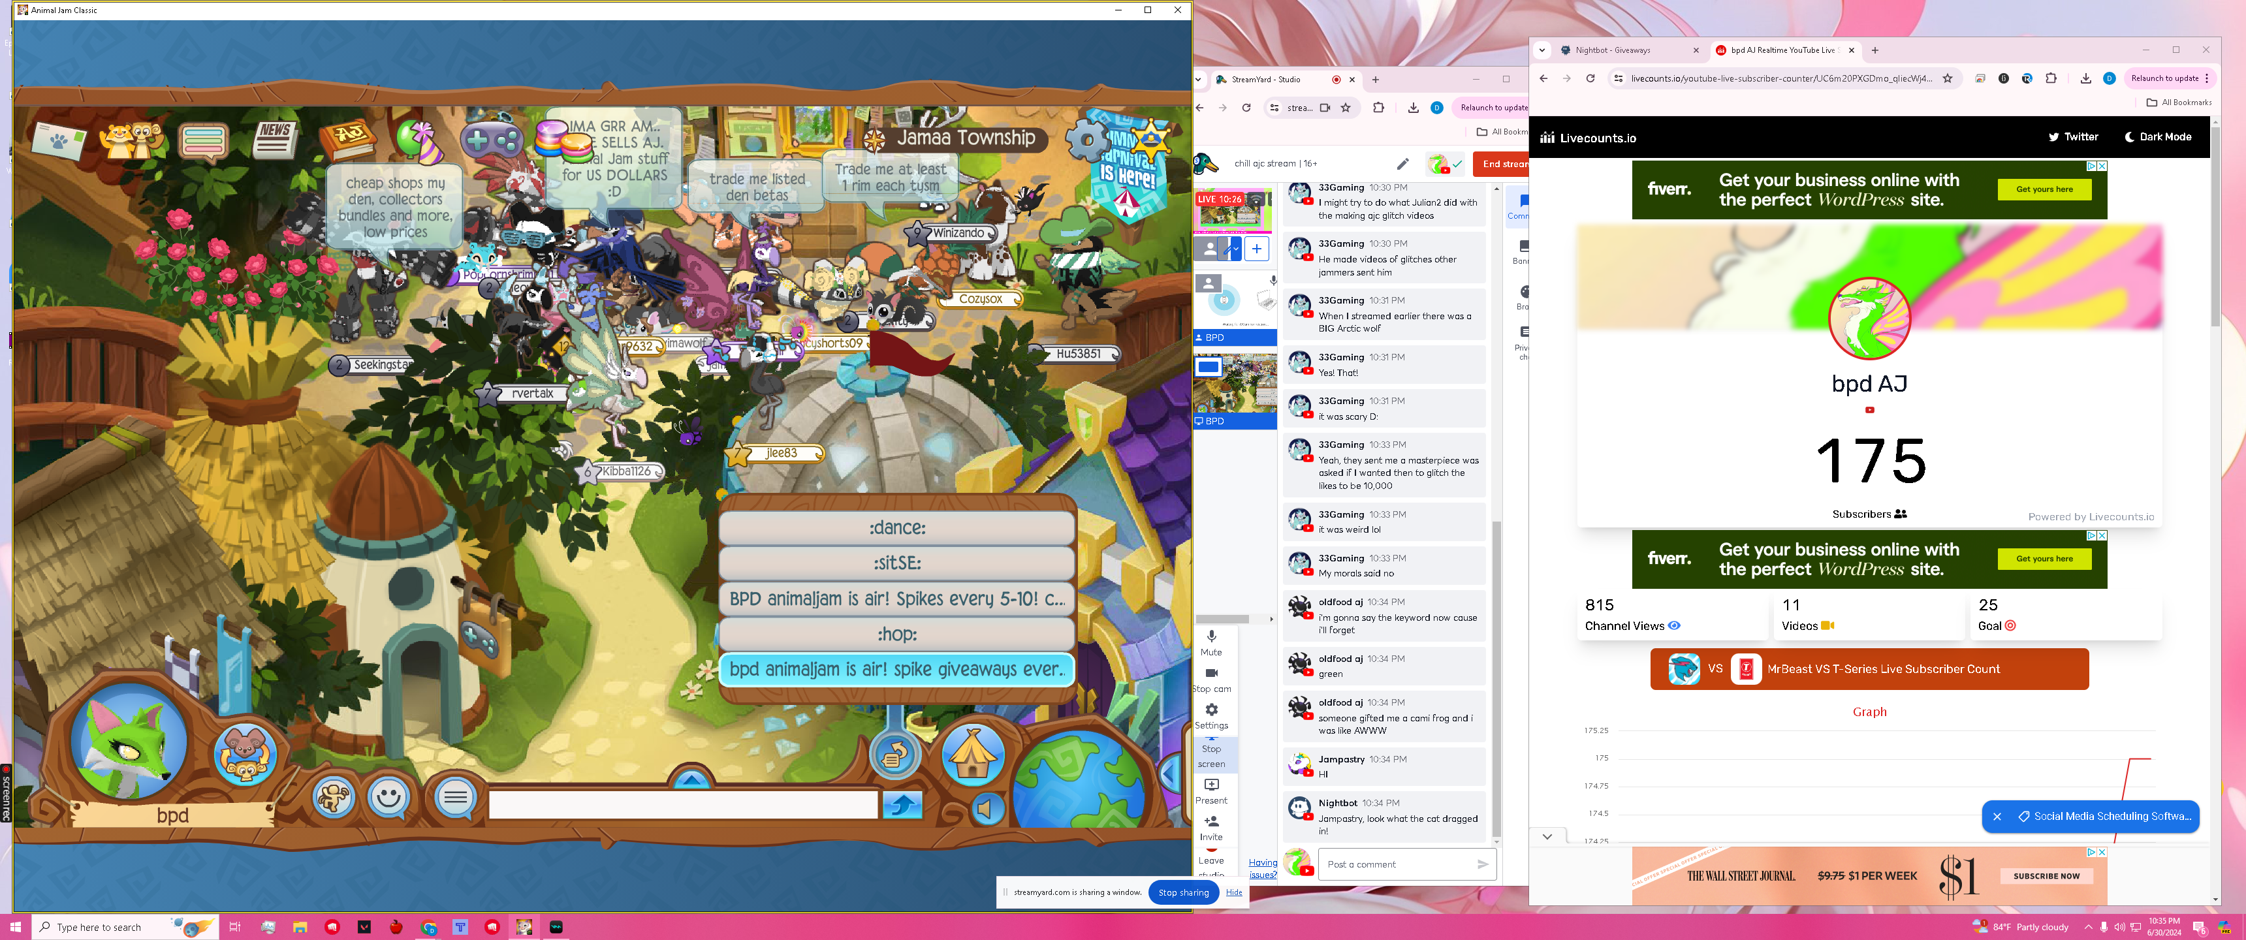Screen dimensions: 2246x940
Task: Open Task View on the taskbar
Action: click(234, 927)
